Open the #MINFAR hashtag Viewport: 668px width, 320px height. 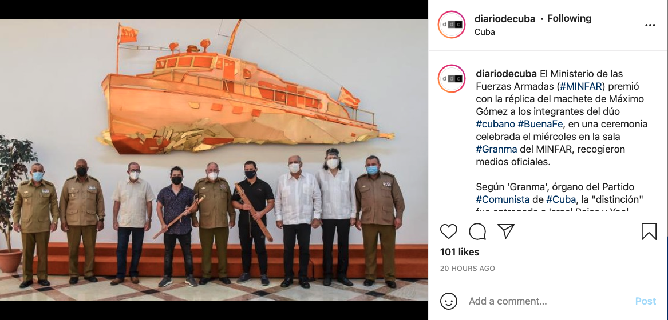click(x=580, y=86)
